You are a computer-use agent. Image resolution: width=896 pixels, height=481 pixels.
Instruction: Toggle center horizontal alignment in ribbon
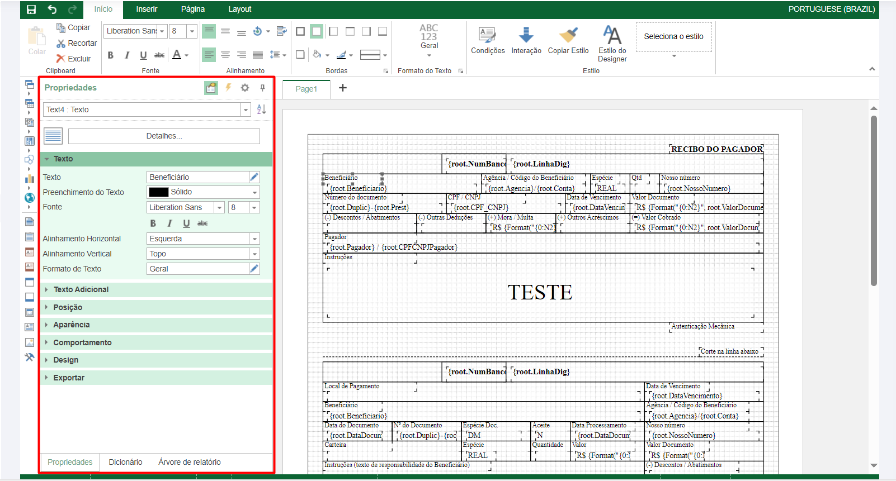tap(225, 55)
